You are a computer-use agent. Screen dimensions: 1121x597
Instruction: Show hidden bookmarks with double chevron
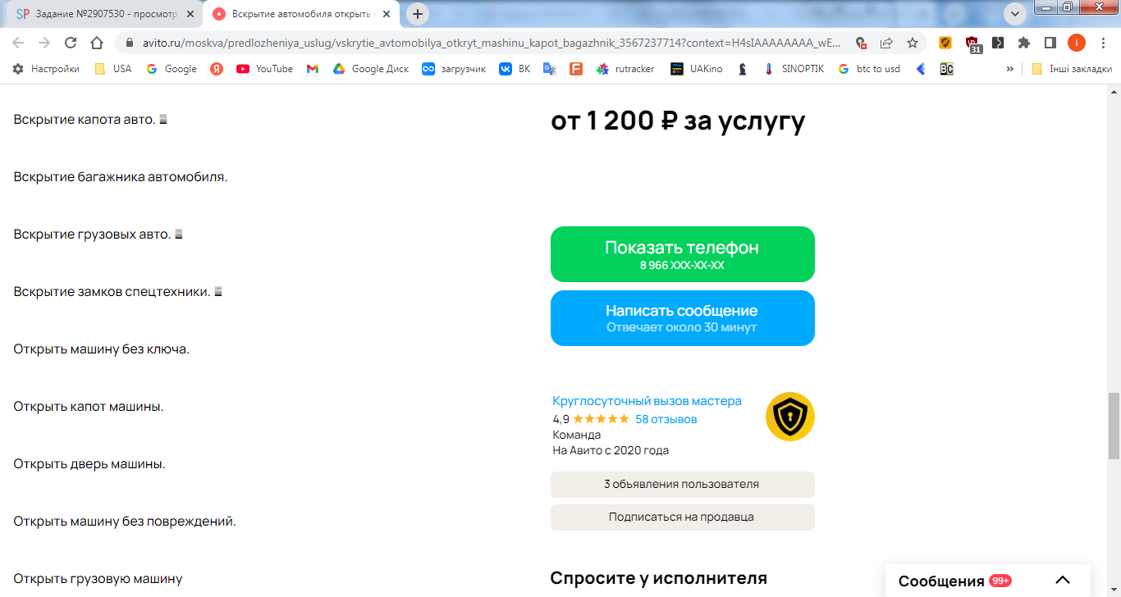pyautogui.click(x=1009, y=69)
